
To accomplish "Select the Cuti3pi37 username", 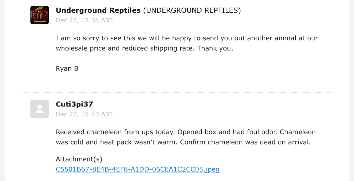I will [x=74, y=104].
